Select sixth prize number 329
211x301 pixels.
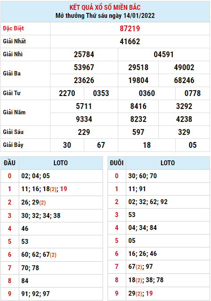[184, 132]
